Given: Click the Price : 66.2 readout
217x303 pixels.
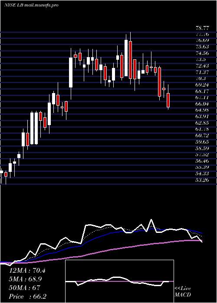Looking at the screenshot, I should 28,296.
